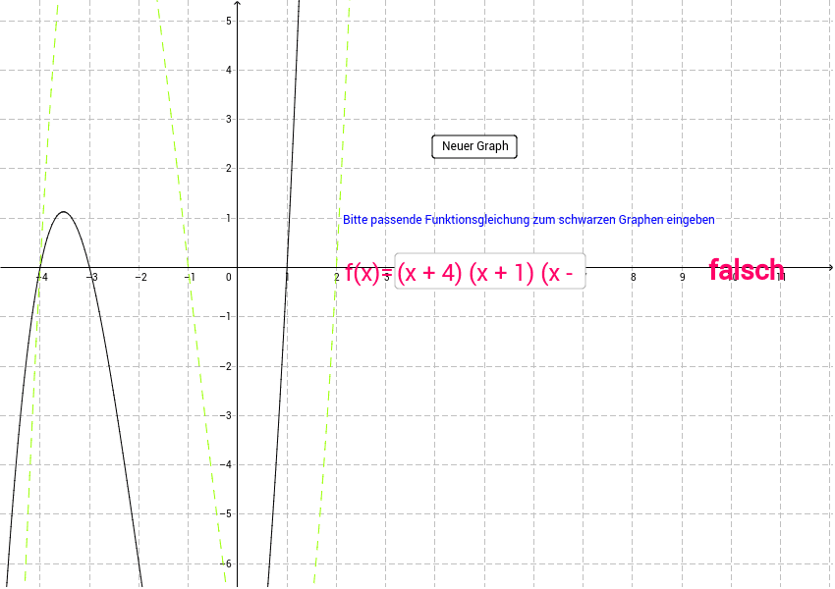Click the black parabola peak near x = -3.5
Screen dimensions: 835x589
[x=64, y=212]
